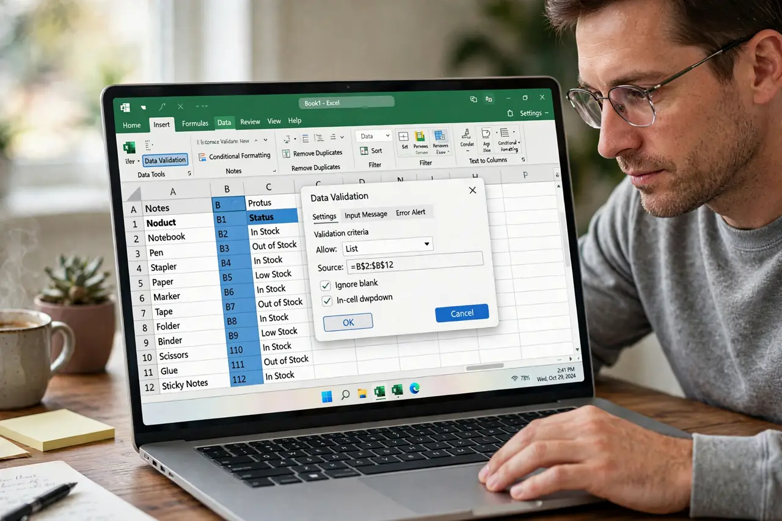Switch to the Home ribbon tab

(131, 125)
